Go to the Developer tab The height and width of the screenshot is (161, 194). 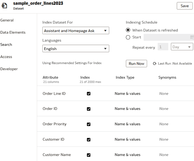click(x=9, y=69)
